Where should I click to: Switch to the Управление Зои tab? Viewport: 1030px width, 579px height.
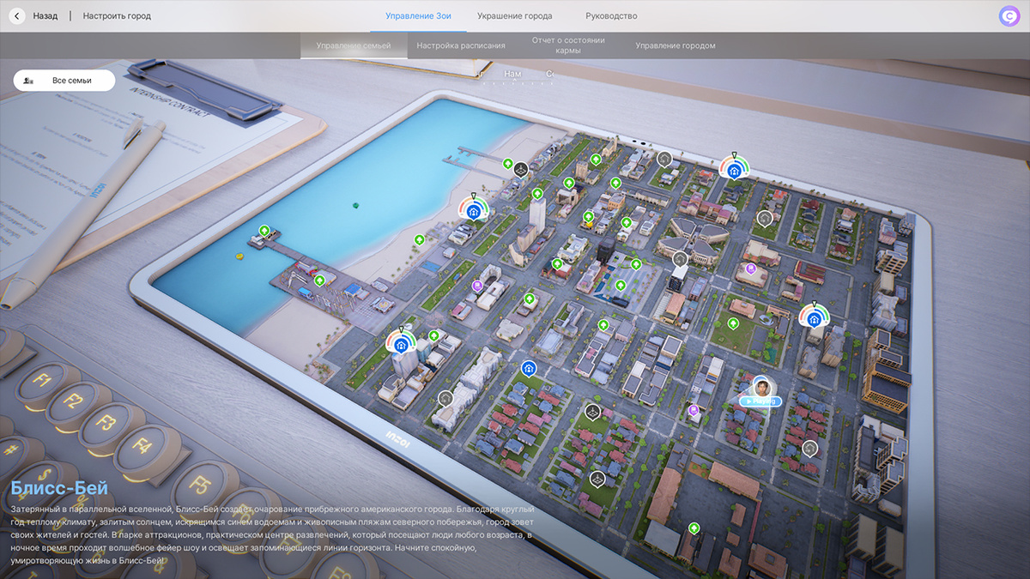point(418,15)
